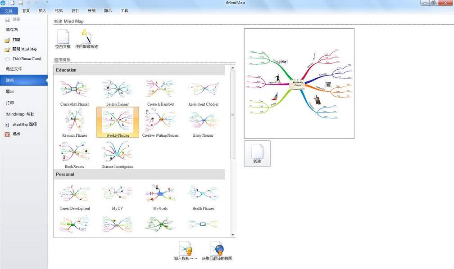
Task: Click 導入模板 import template button
Action: click(x=186, y=251)
